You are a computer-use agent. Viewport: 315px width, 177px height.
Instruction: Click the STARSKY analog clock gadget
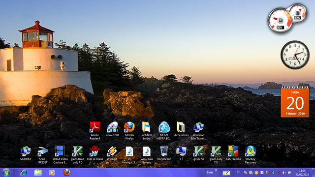(295, 55)
